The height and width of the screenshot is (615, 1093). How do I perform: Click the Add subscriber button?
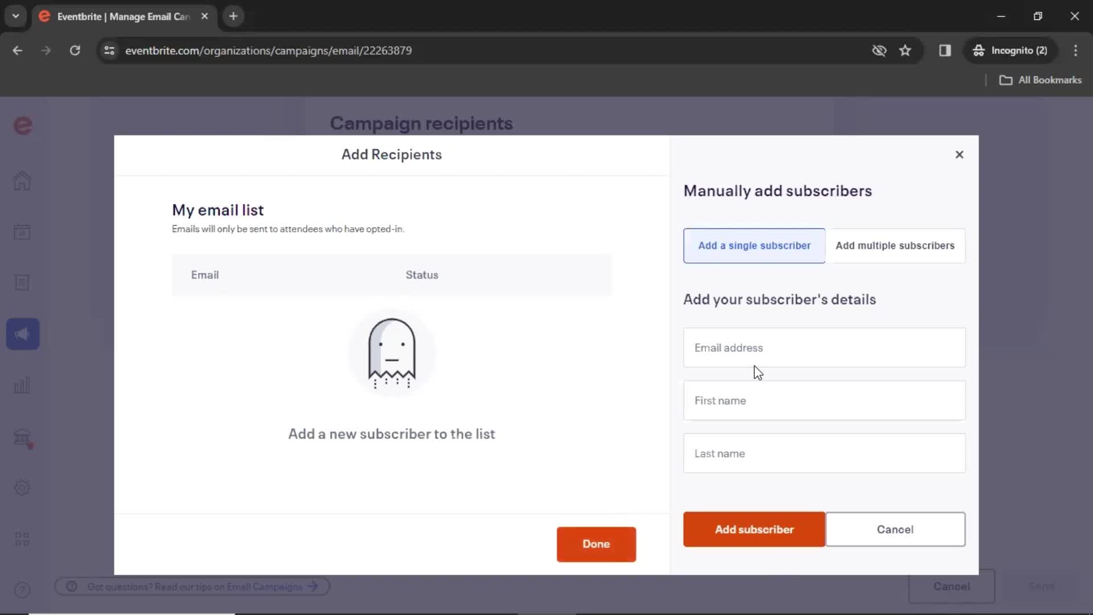coord(754,530)
